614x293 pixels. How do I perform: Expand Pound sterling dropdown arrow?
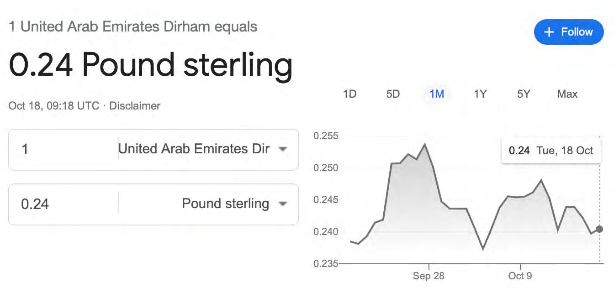coord(283,204)
